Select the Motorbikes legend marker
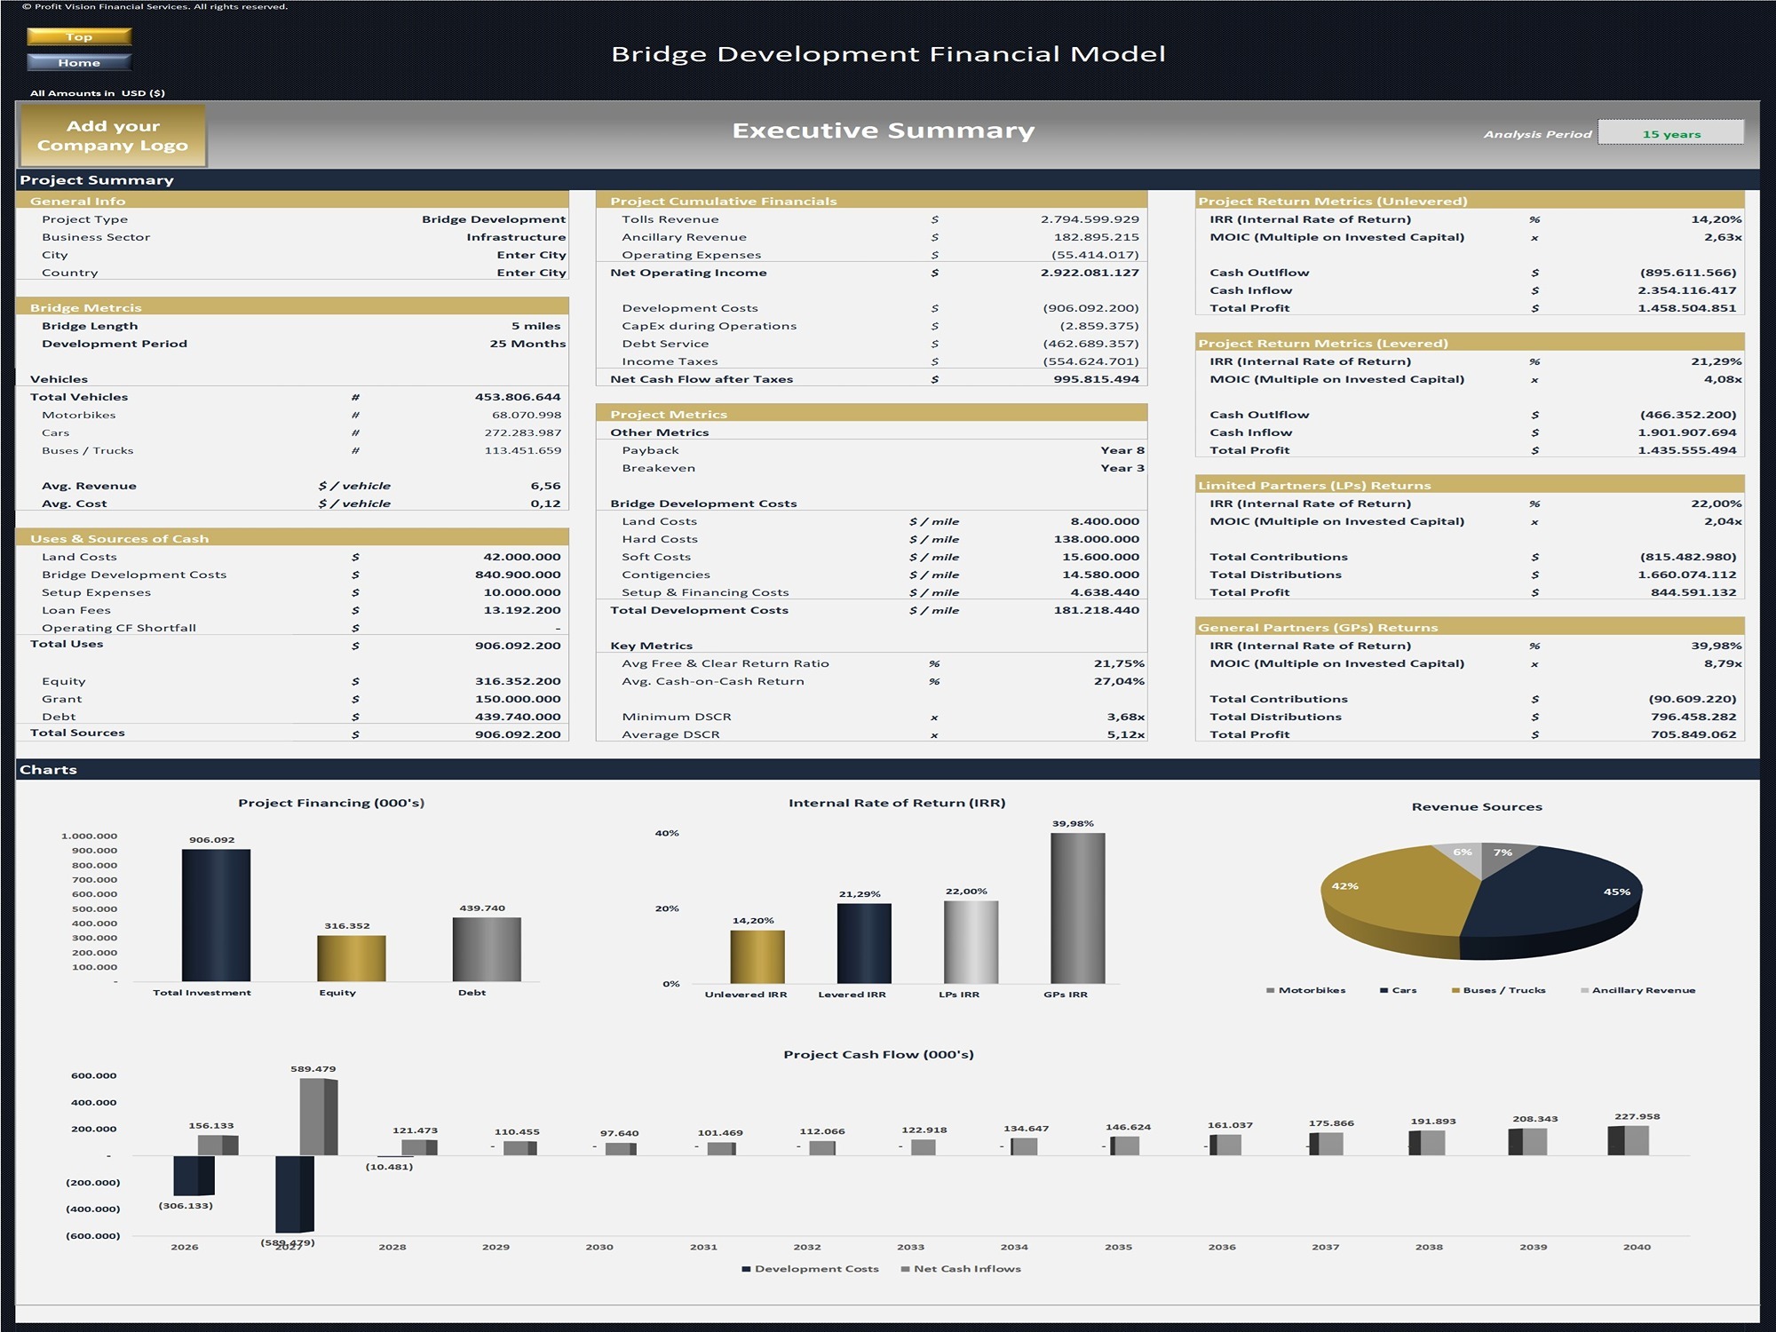 tap(1271, 990)
